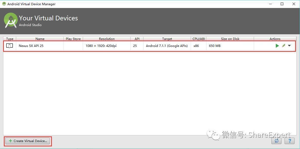The height and width of the screenshot is (149, 300).
Task: Maximize the AVD Manager window
Action: click(x=282, y=4)
